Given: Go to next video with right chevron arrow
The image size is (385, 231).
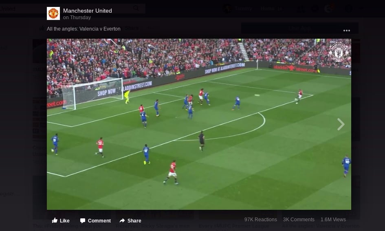Looking at the screenshot, I should tap(341, 124).
